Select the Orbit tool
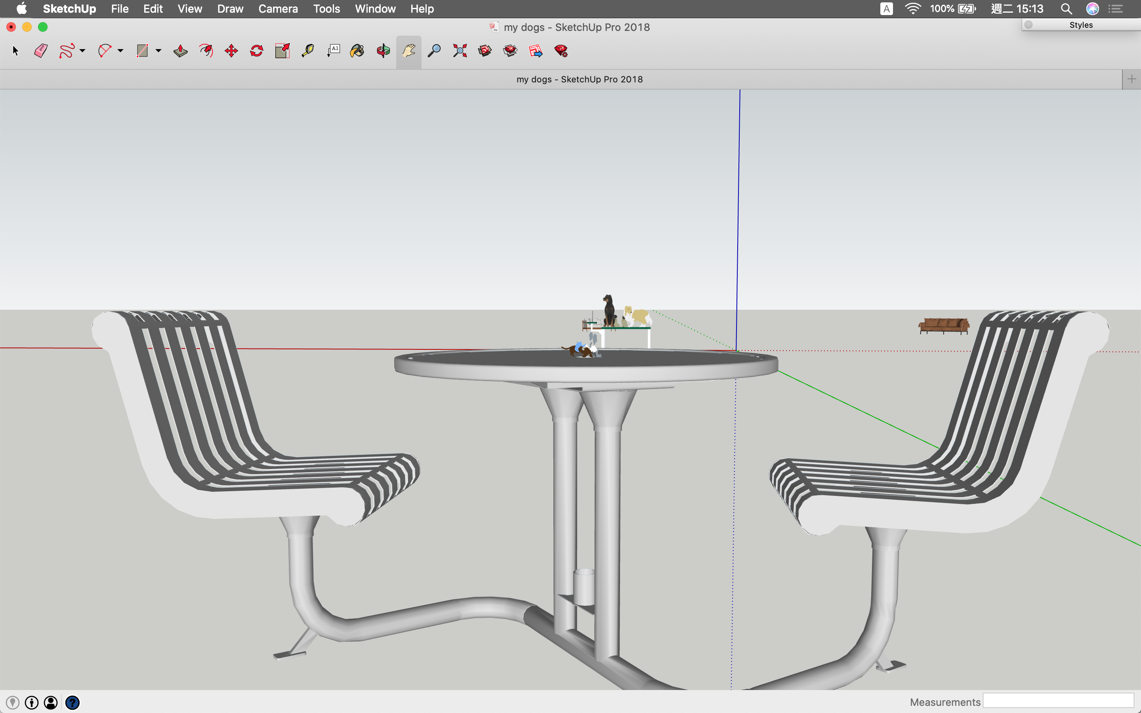 pyautogui.click(x=384, y=51)
